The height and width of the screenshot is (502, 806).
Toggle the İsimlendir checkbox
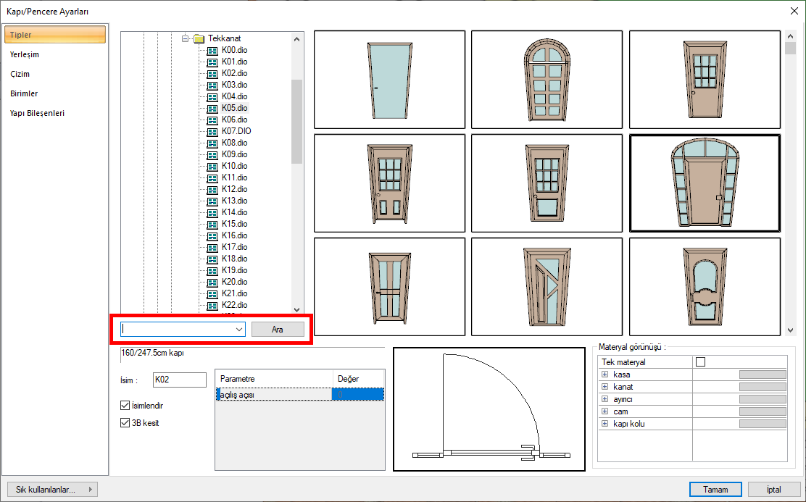(125, 405)
